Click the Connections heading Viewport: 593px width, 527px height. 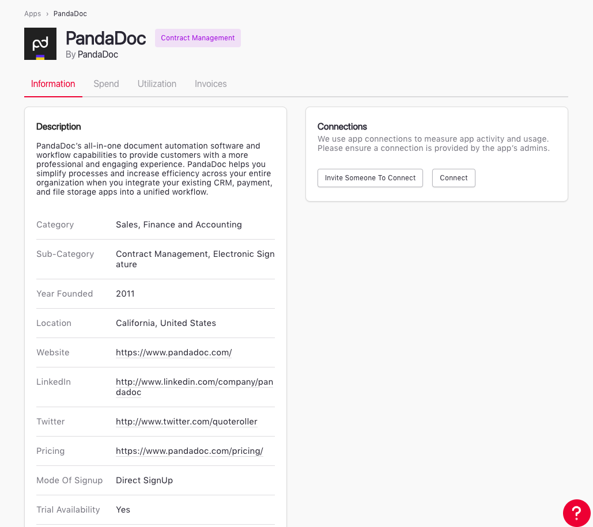coord(342,127)
